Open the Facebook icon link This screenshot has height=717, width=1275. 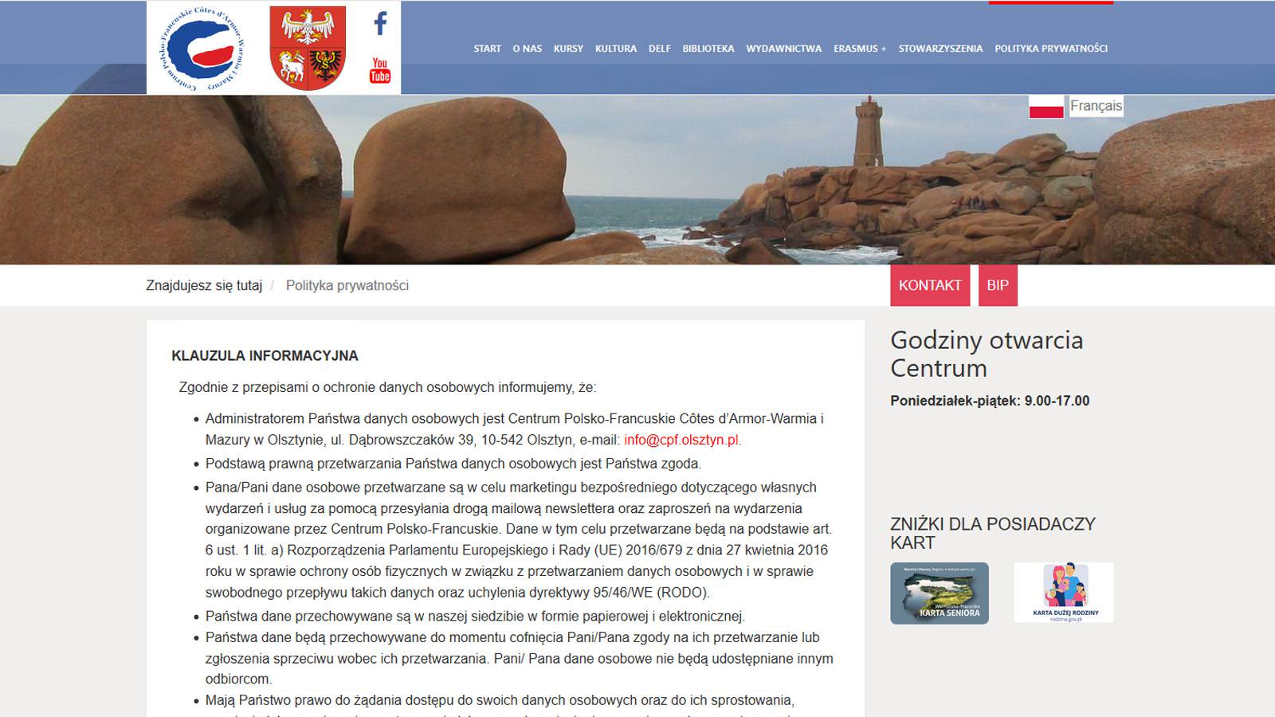click(380, 23)
